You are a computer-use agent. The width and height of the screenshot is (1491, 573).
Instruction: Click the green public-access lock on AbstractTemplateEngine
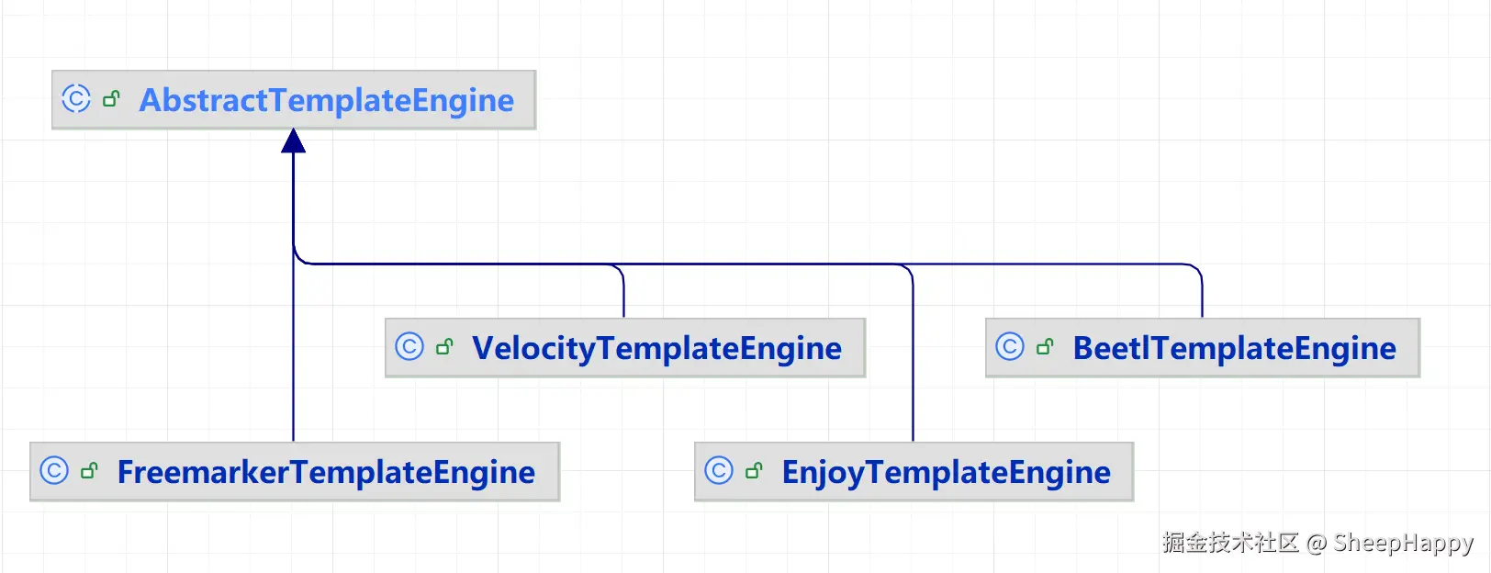[x=112, y=98]
